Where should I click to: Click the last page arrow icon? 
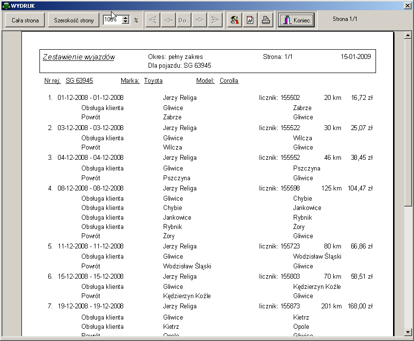click(215, 20)
